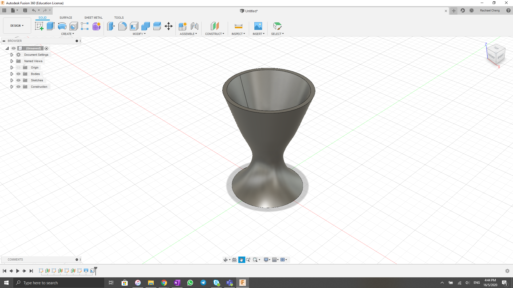Click the Measure ruler icon
Image resolution: width=513 pixels, height=288 pixels.
[238, 26]
